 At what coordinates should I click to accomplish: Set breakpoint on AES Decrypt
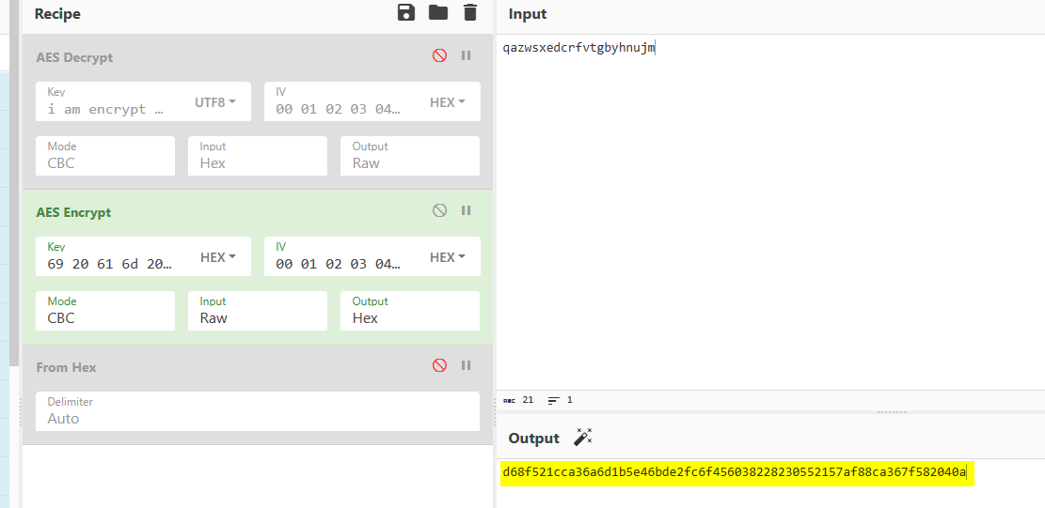pos(466,56)
